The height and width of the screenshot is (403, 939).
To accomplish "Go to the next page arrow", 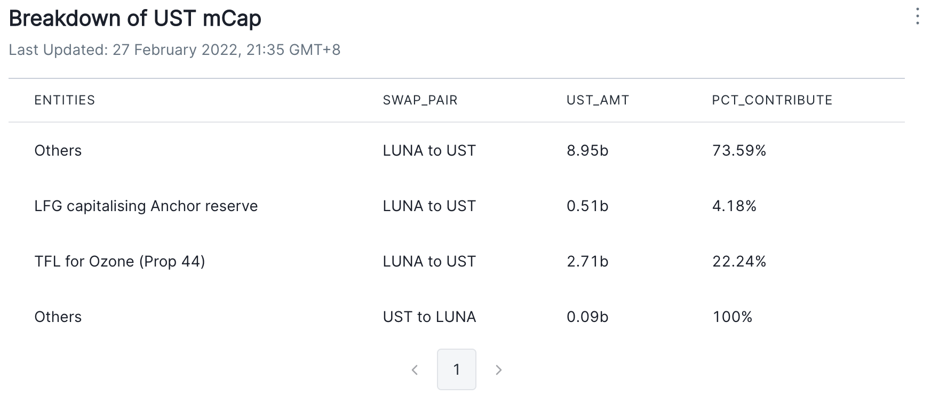I will [498, 370].
